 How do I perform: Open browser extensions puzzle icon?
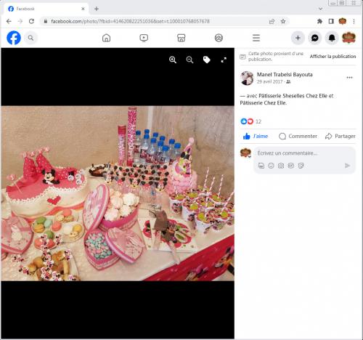(319, 21)
